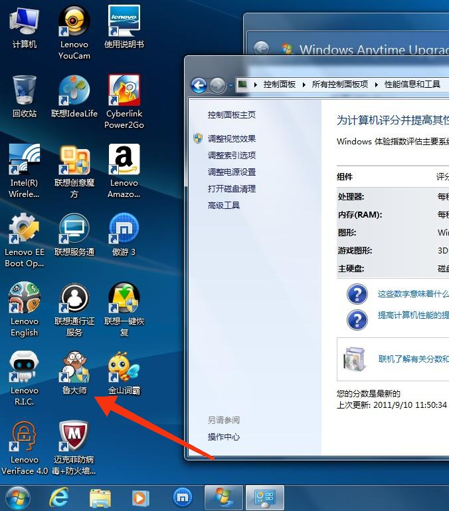Select the 内存(RAM): row label
The height and width of the screenshot is (511, 449).
pyautogui.click(x=360, y=214)
